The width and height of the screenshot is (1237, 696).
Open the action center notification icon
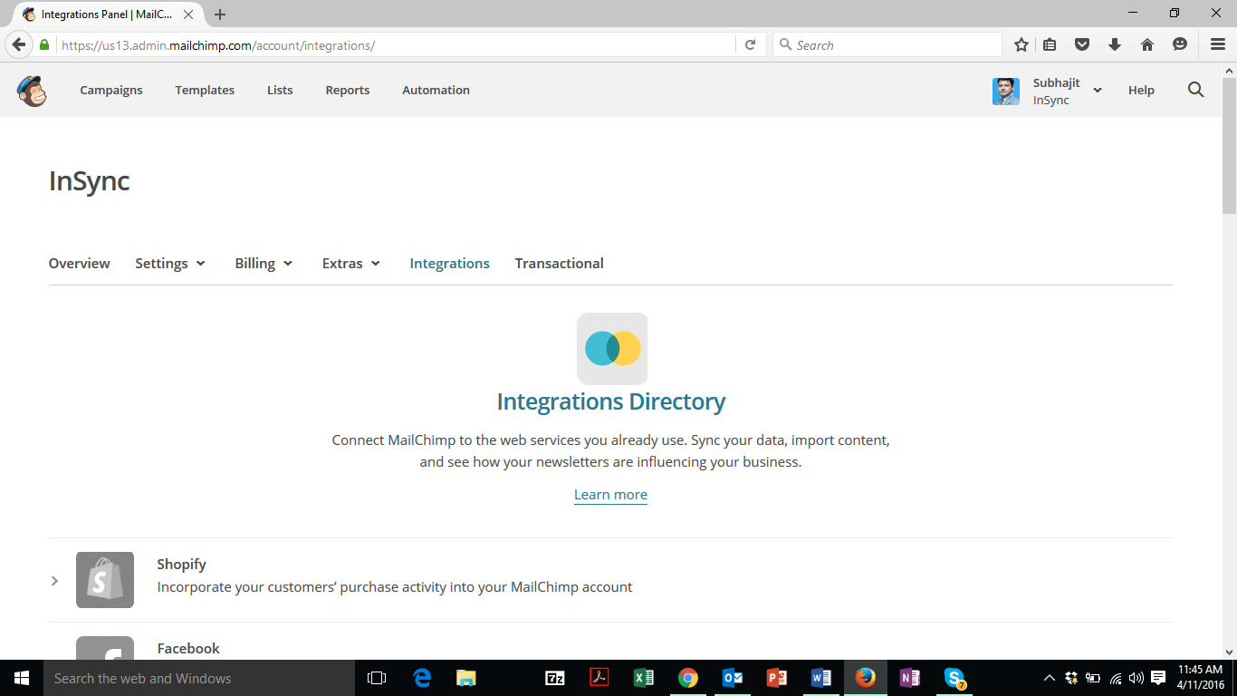pyautogui.click(x=1158, y=678)
